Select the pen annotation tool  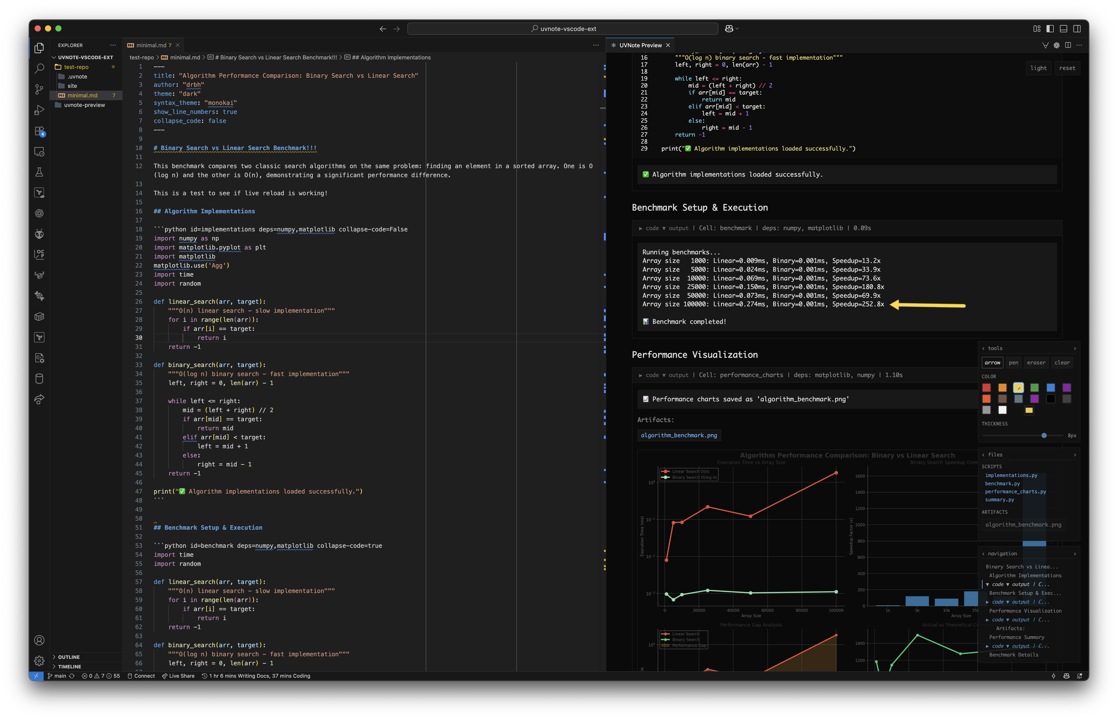pyautogui.click(x=1013, y=363)
